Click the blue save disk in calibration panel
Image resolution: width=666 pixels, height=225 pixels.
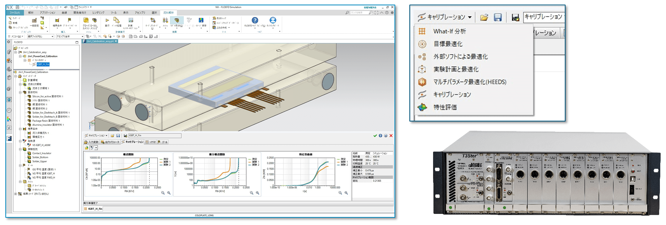(x=118, y=136)
